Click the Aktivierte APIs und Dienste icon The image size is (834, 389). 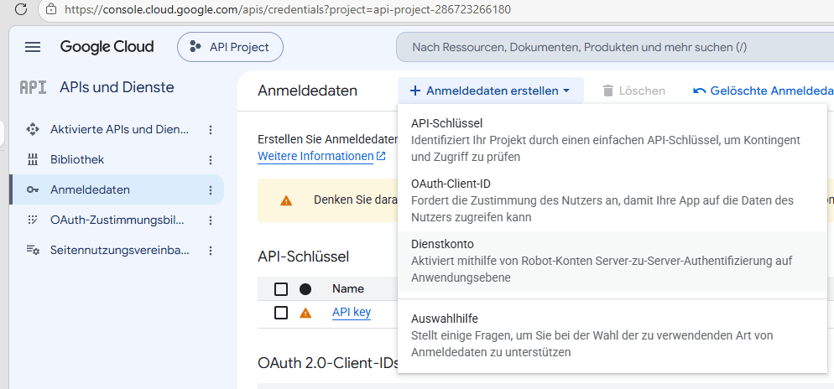click(33, 129)
